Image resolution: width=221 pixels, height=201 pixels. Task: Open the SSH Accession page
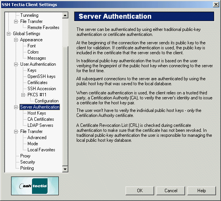coord(42,89)
